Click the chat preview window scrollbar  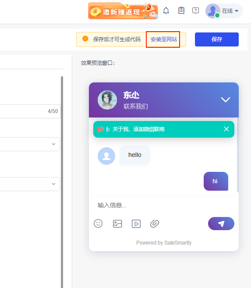coord(238,155)
